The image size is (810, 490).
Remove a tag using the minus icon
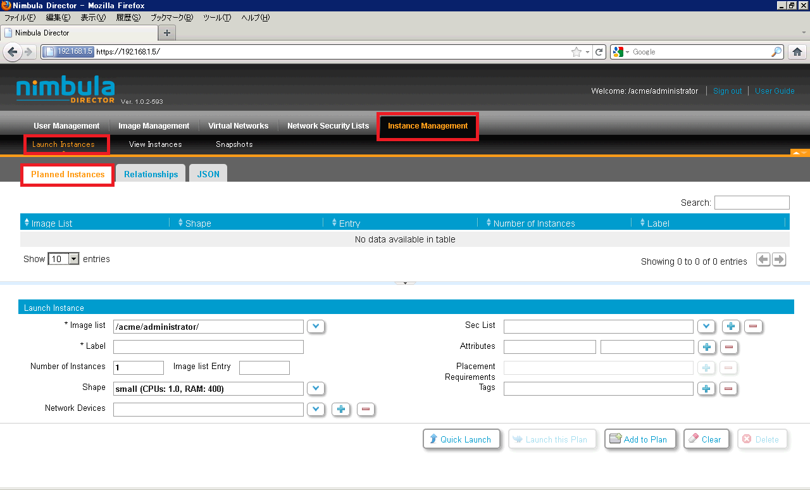click(728, 389)
